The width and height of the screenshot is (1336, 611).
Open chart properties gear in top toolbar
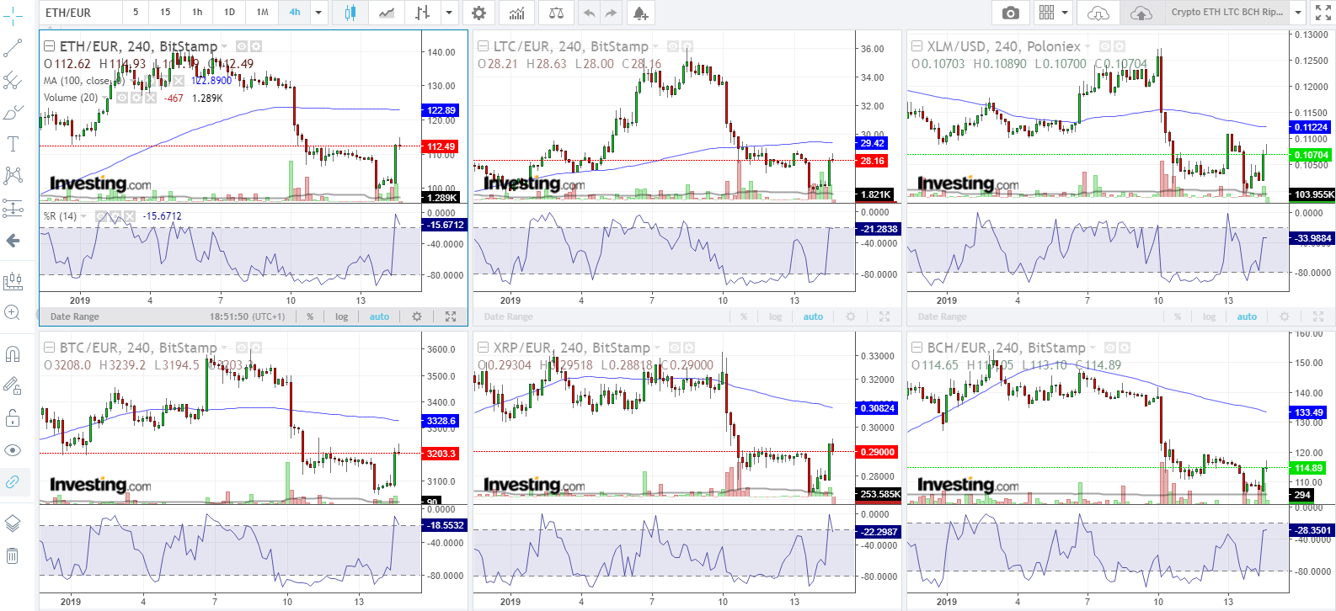[478, 13]
